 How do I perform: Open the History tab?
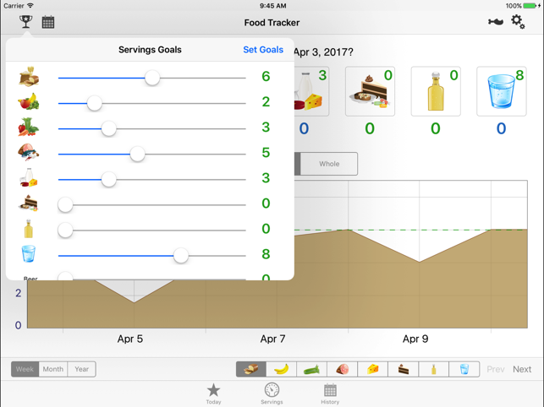(330, 393)
